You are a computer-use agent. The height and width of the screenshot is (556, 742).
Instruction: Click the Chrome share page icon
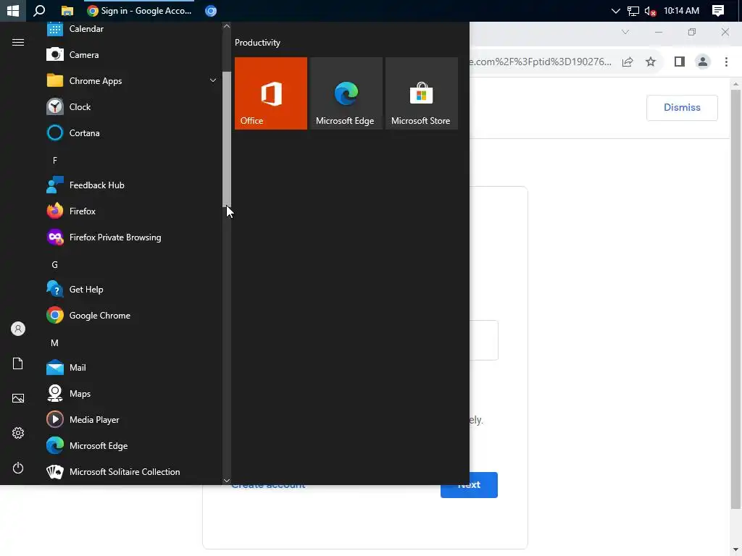point(628,62)
